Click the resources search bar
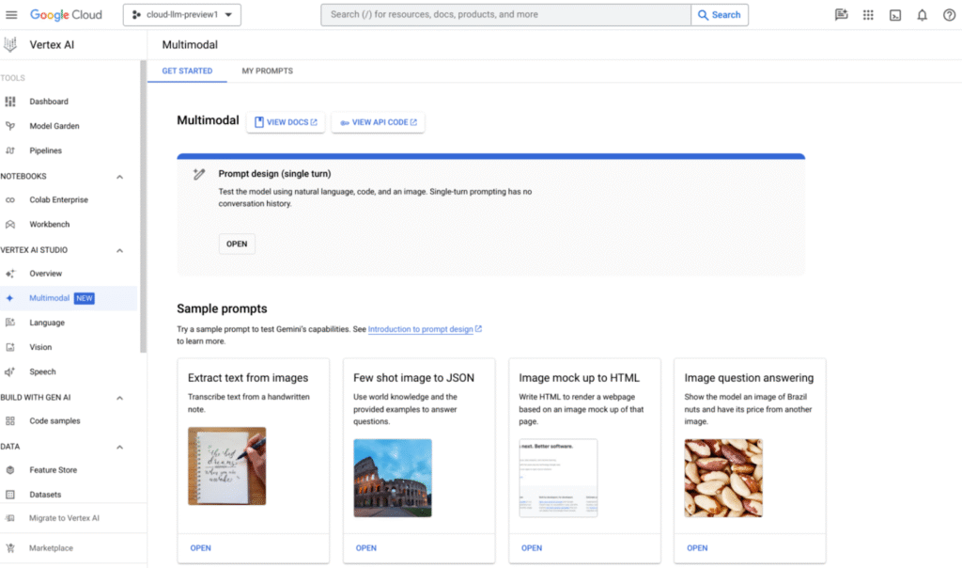The width and height of the screenshot is (962, 568). coord(504,14)
